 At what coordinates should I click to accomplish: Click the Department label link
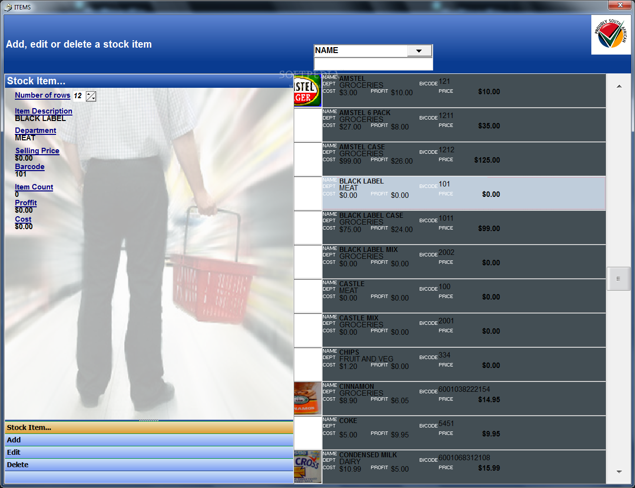click(x=35, y=130)
